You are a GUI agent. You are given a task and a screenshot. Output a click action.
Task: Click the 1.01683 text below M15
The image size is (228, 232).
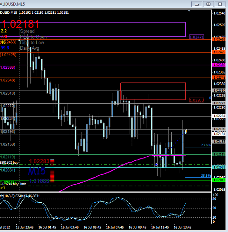point(39,181)
